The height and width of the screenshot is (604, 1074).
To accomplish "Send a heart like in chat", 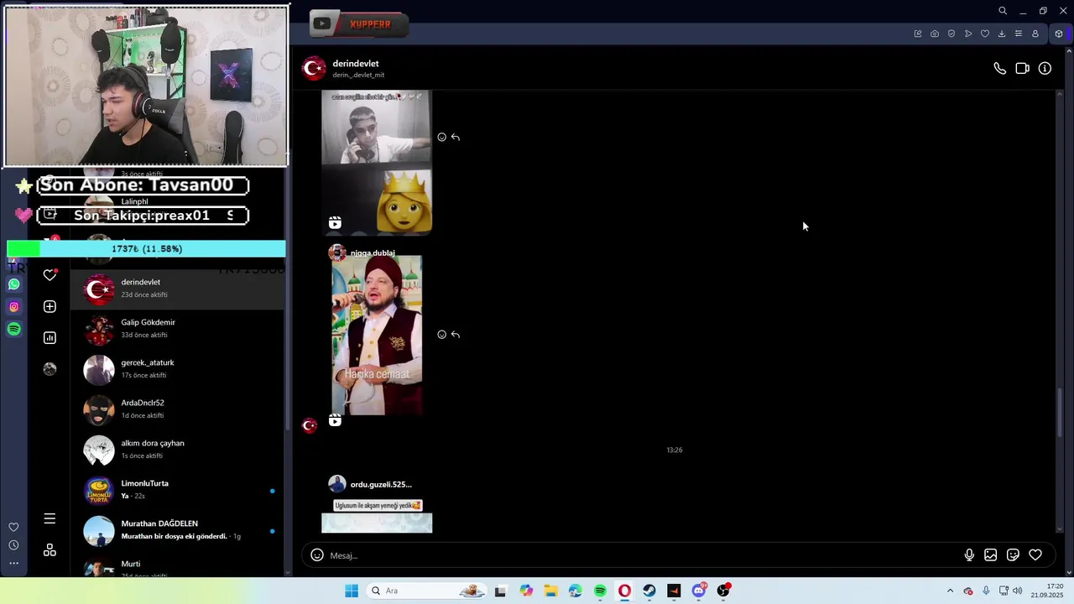I will [1035, 555].
